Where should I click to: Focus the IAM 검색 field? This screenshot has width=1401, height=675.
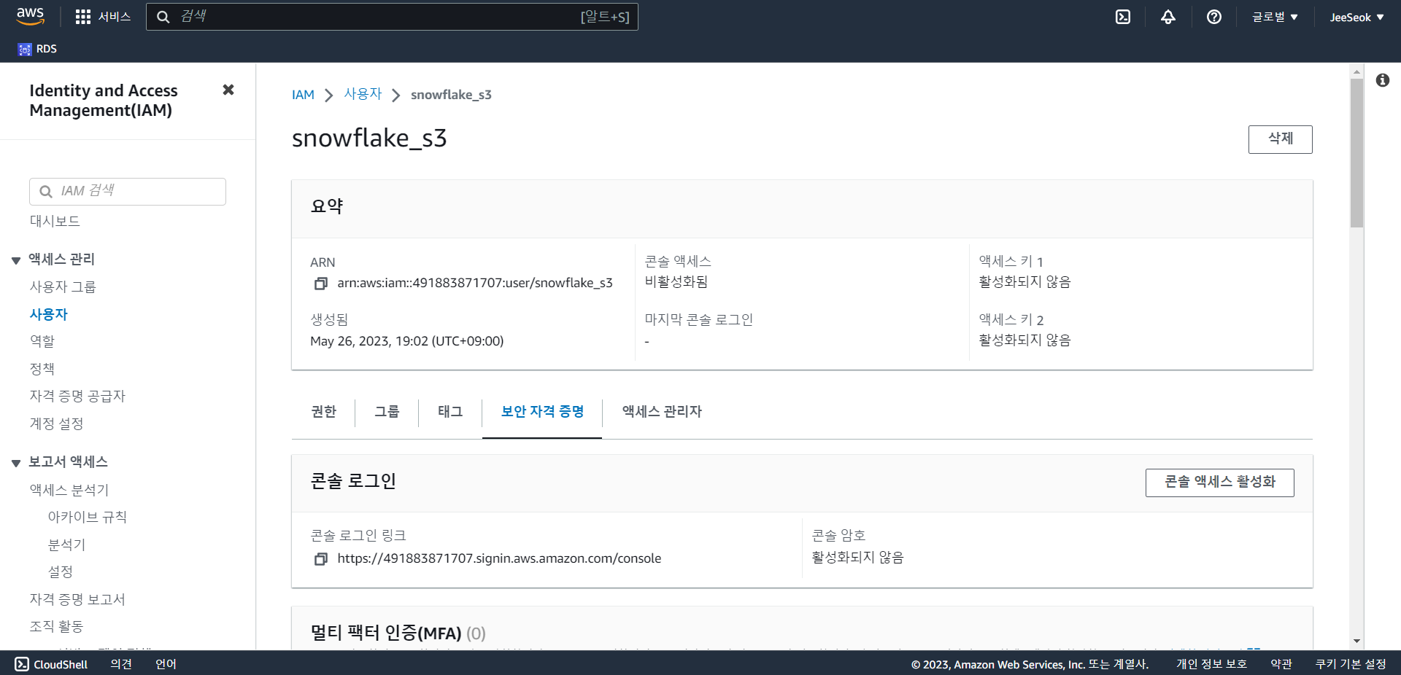128,192
